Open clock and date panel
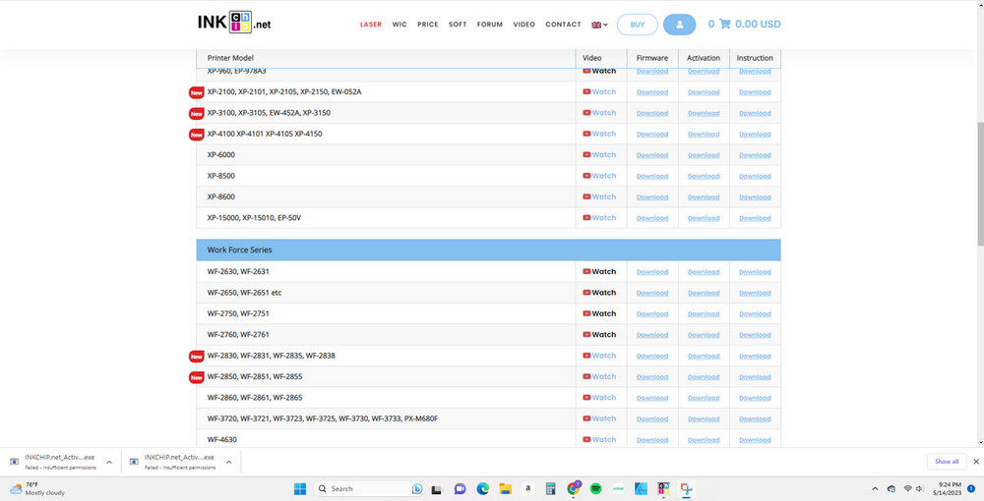984x501 pixels. tap(947, 488)
